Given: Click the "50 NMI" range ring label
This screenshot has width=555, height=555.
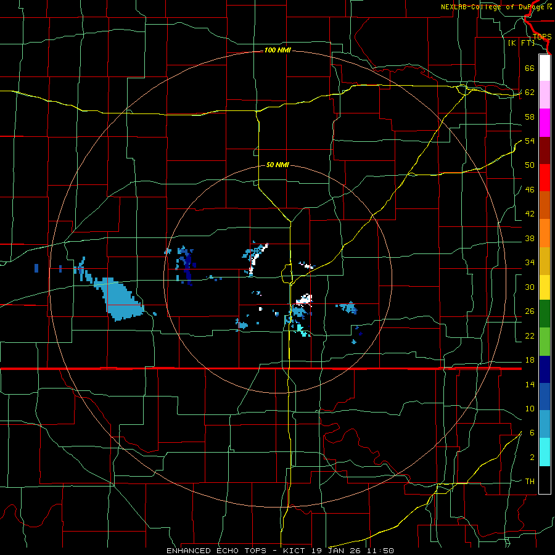Looking at the screenshot, I should pos(277,165).
